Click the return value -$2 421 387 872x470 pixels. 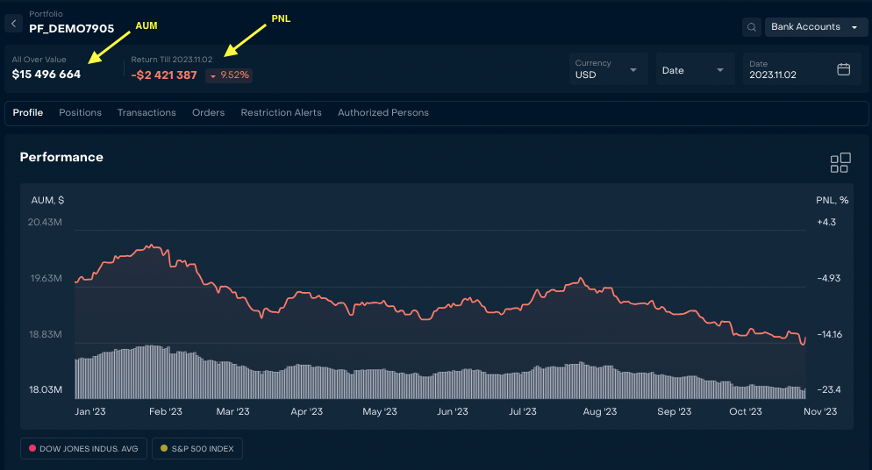pyautogui.click(x=164, y=75)
